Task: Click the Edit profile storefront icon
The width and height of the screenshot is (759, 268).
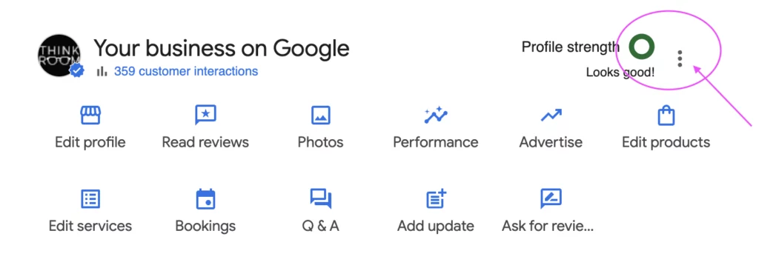Action: tap(90, 115)
